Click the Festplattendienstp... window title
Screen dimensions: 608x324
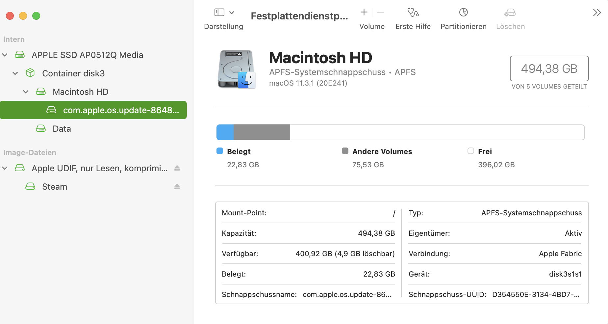299,16
